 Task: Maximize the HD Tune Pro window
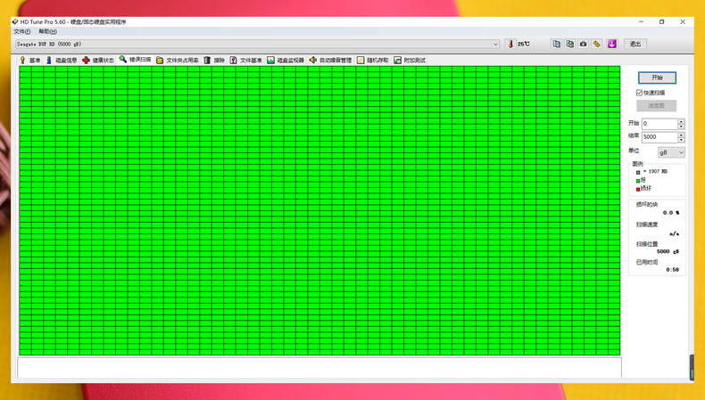[x=662, y=21]
